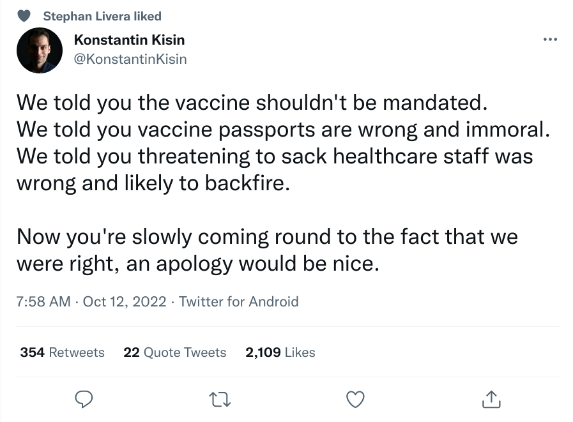Click the reply speech bubble icon

pos(85,399)
